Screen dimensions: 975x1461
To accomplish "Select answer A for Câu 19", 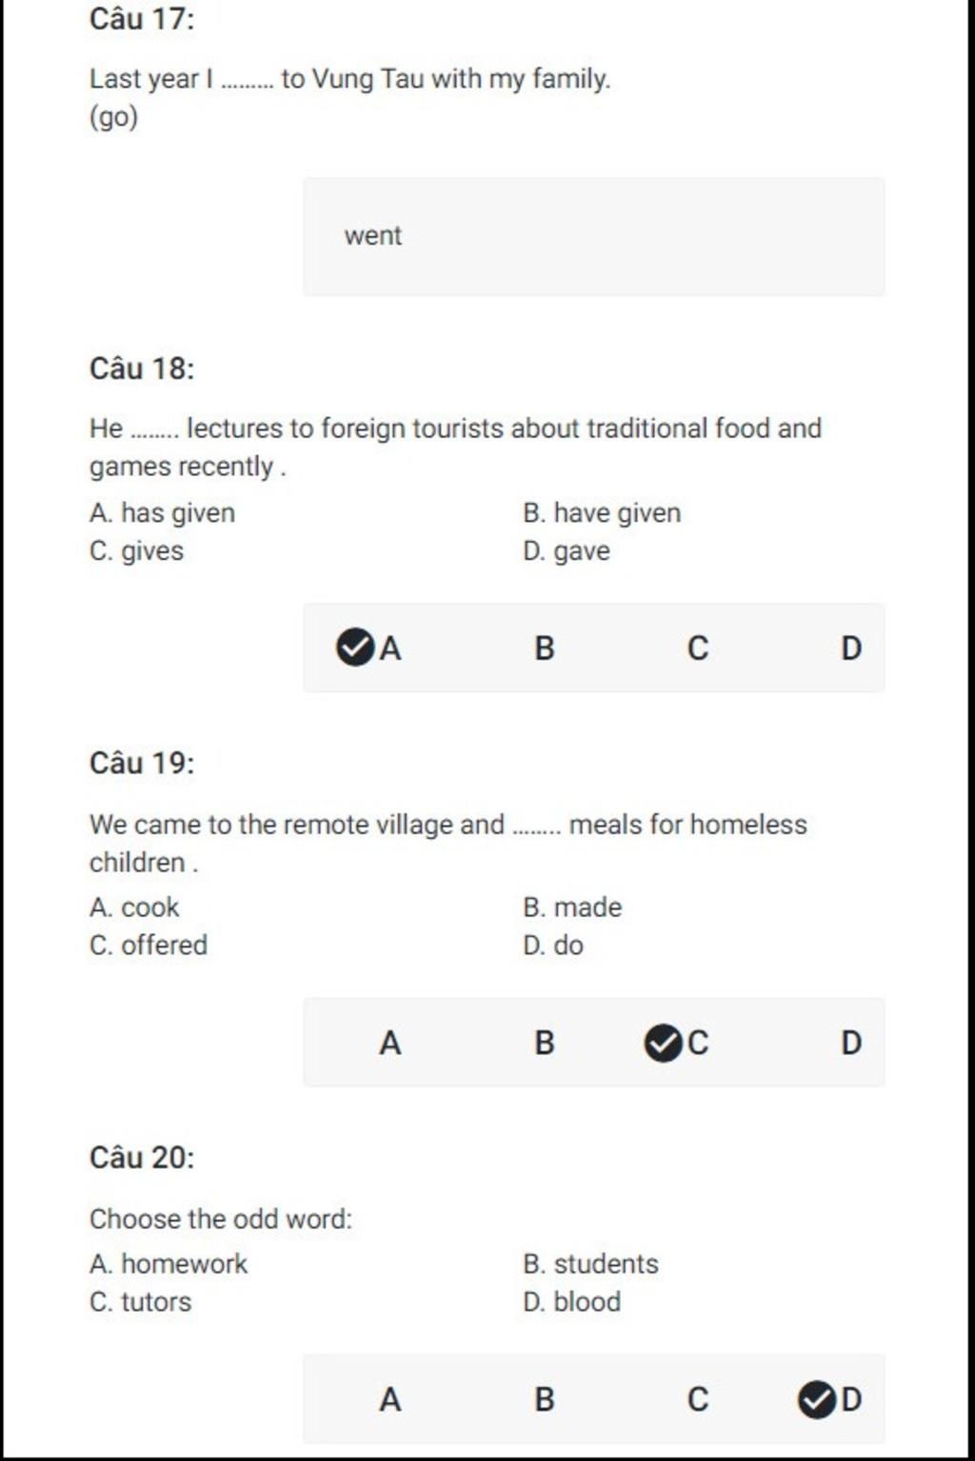I will 390,1043.
